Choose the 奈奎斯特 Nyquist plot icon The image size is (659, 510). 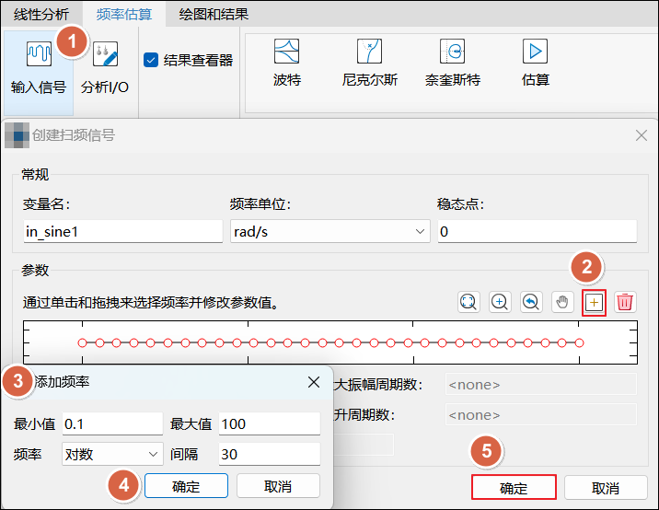pos(452,52)
